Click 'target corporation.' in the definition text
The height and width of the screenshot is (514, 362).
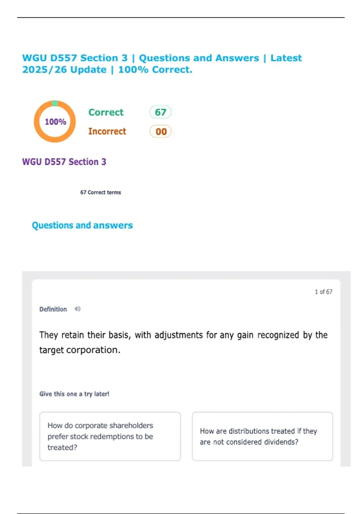[x=80, y=350]
